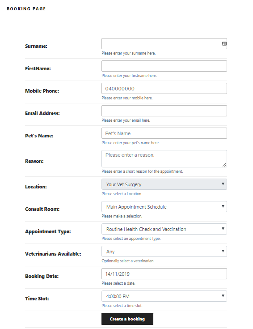253x329 pixels.
Task: Click the Create a booking button
Action: tap(127, 319)
